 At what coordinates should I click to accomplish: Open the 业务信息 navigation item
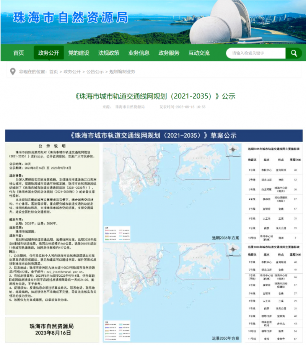tap(139, 53)
